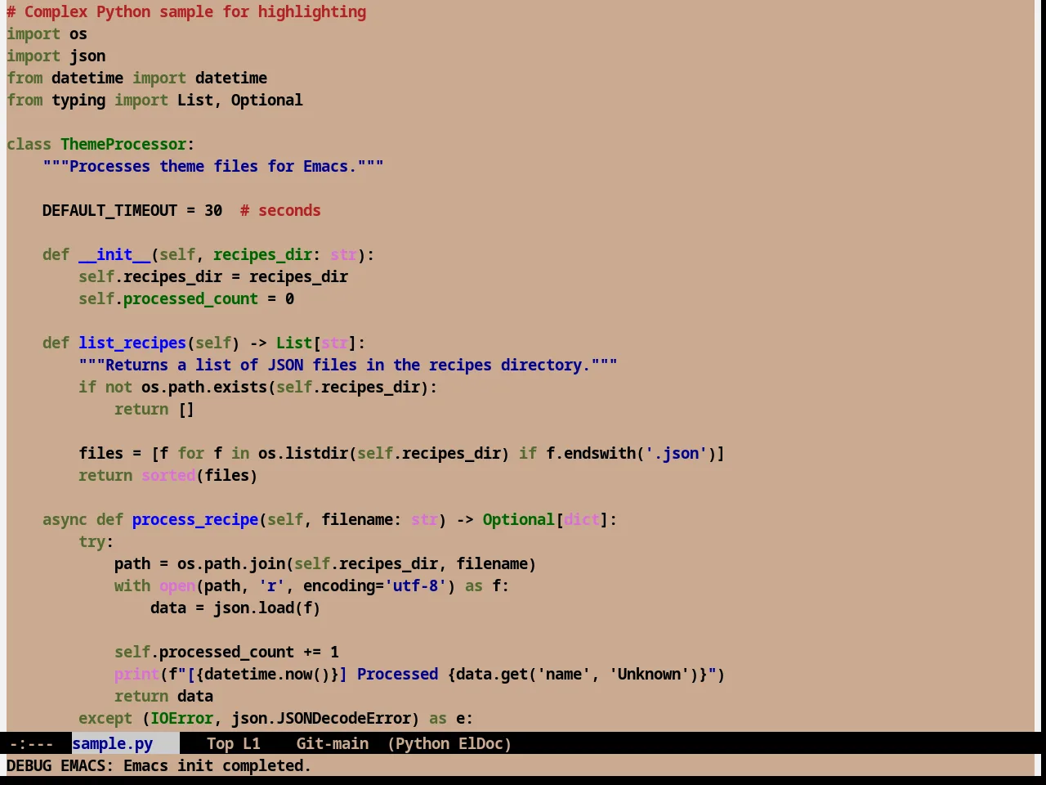
Task: Click the 'return []' statement
Action: (x=154, y=409)
